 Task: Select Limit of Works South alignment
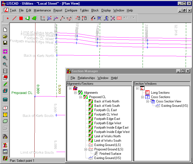(x=108, y=141)
